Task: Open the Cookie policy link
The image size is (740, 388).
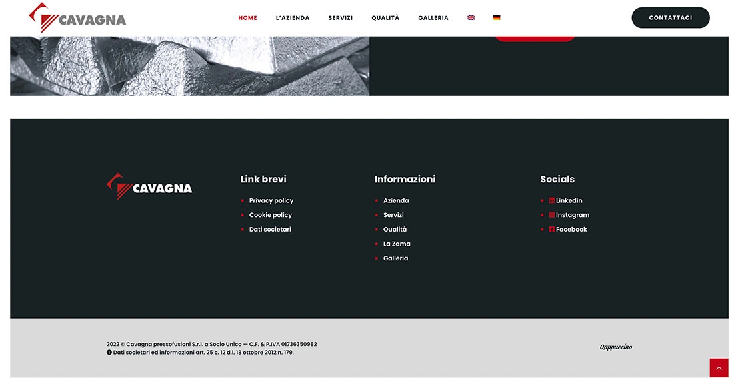Action: (271, 215)
